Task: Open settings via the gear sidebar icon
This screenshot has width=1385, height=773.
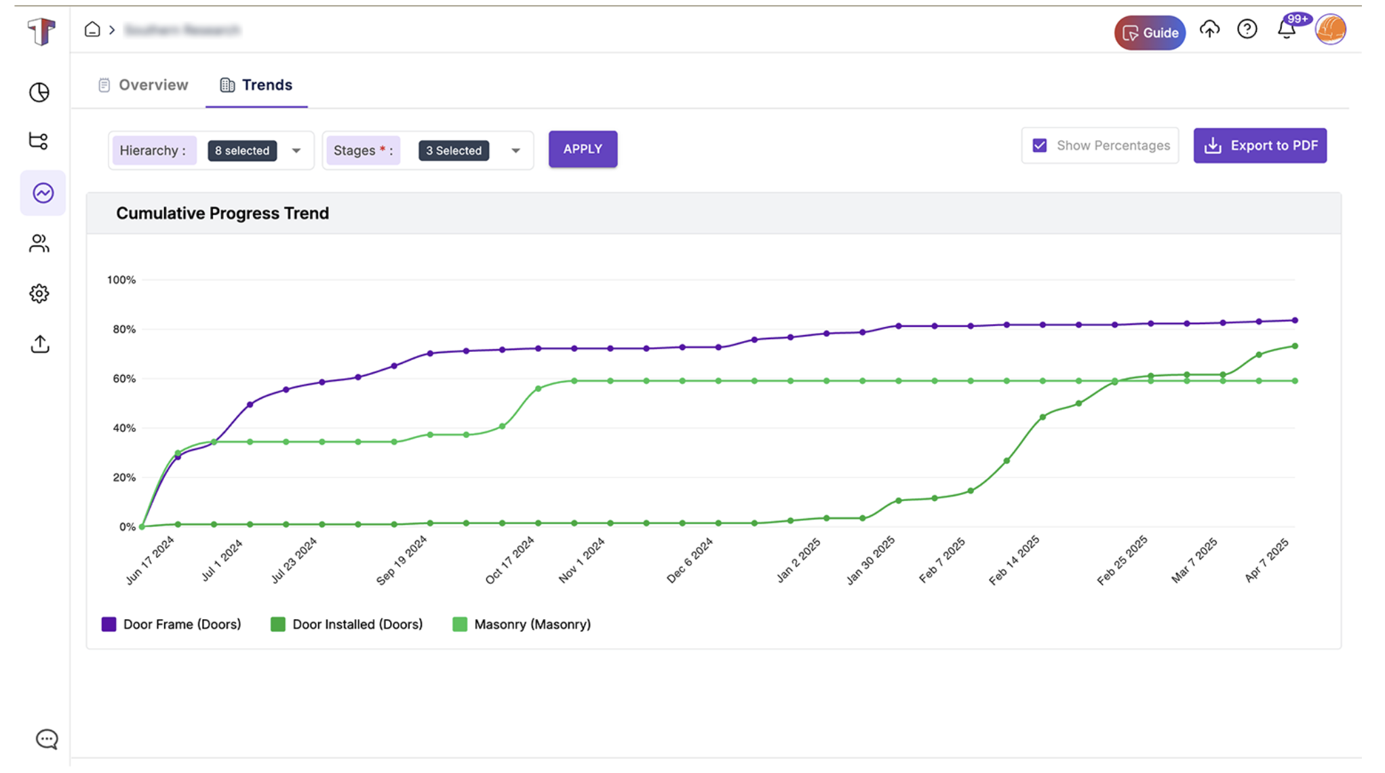Action: 39,294
